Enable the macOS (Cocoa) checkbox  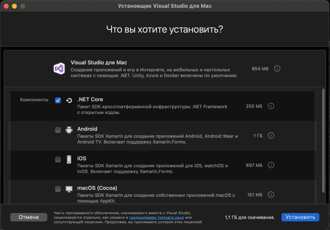click(58, 189)
